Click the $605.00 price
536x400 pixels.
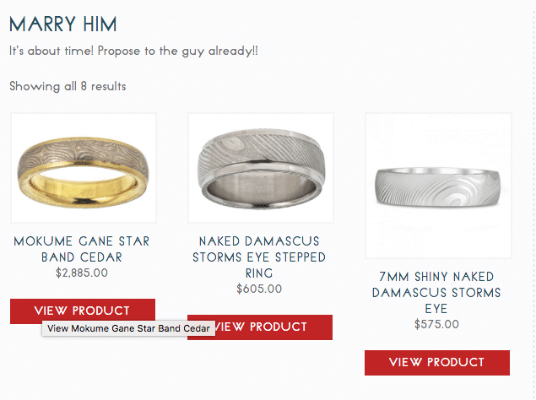tap(259, 289)
